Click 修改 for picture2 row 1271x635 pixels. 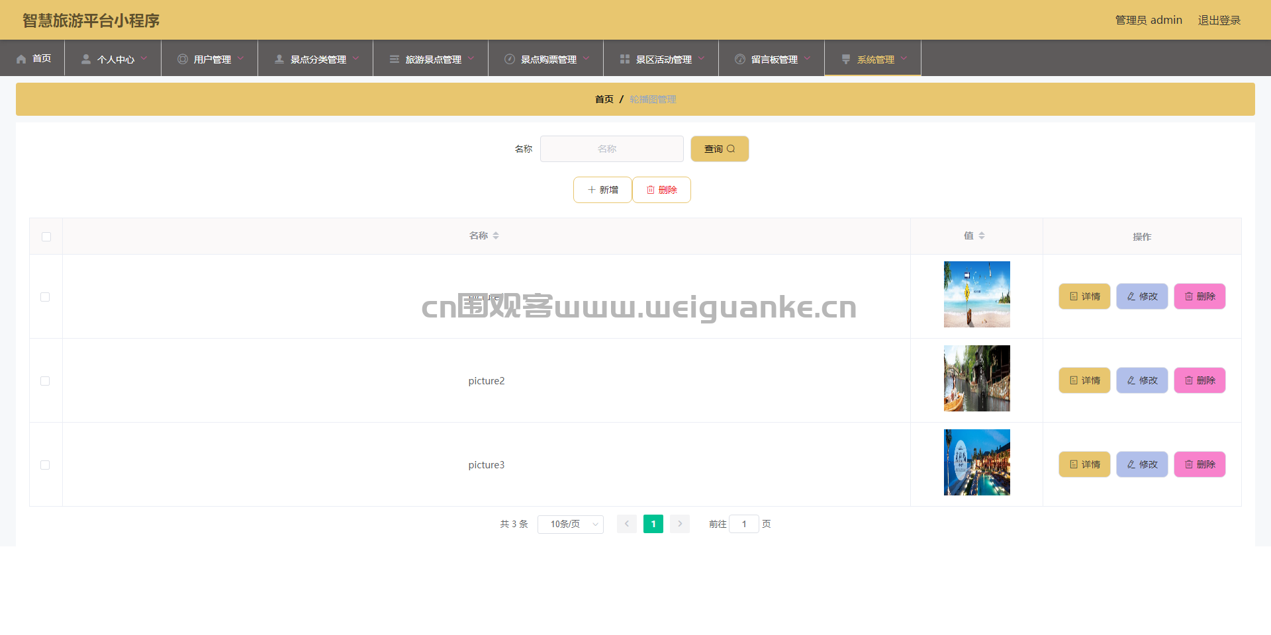tap(1142, 380)
